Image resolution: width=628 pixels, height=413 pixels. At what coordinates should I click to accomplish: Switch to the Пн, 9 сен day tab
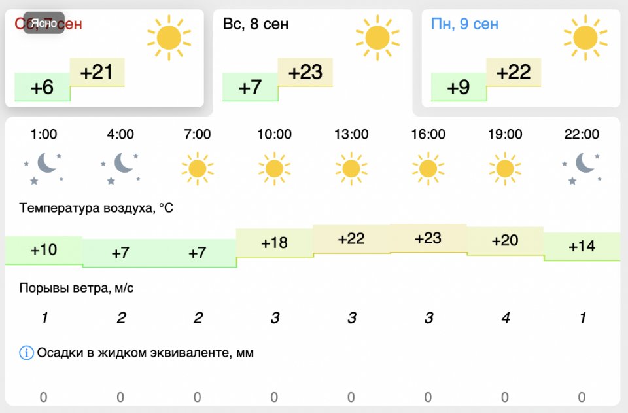pyautogui.click(x=464, y=25)
